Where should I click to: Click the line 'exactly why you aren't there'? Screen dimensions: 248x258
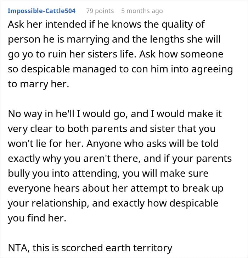120,159
